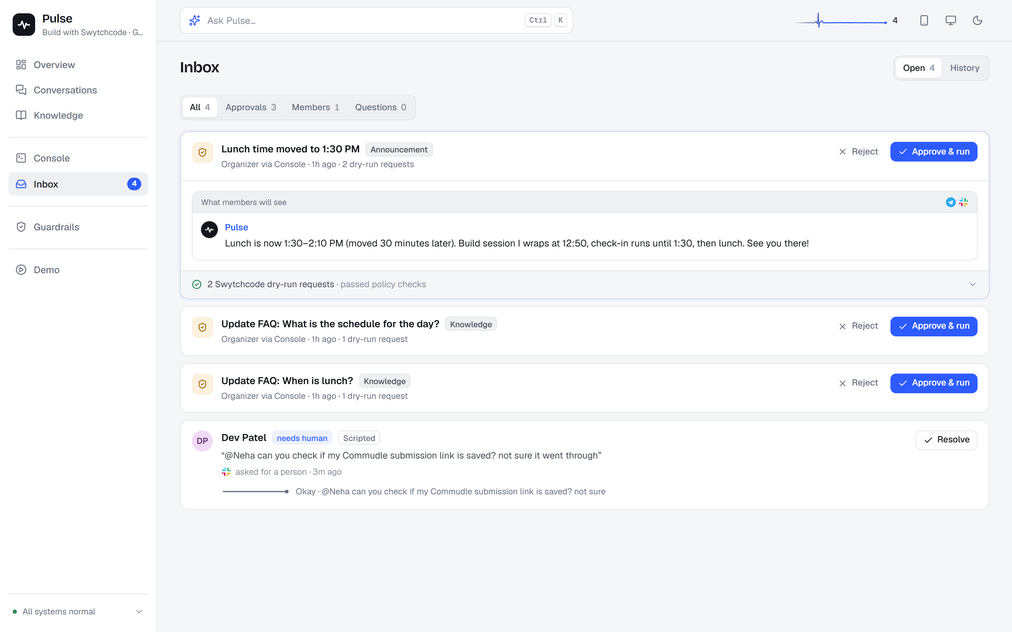Reject the schedule for the day FAQ

[858, 326]
